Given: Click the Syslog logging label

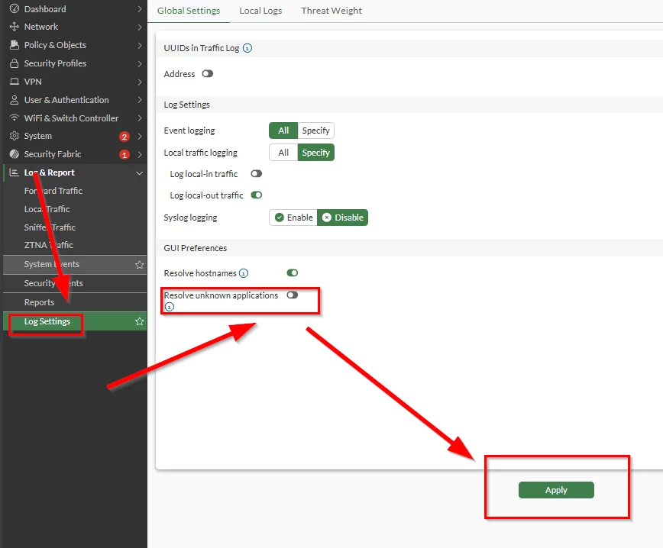Looking at the screenshot, I should click(190, 218).
